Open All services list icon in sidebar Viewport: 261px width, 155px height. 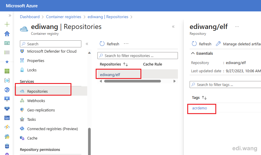(7, 52)
